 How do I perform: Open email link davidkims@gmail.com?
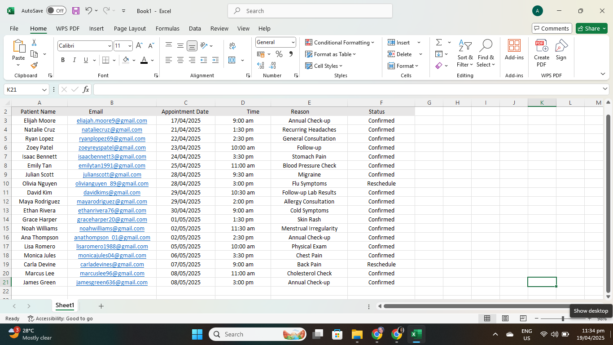112,192
